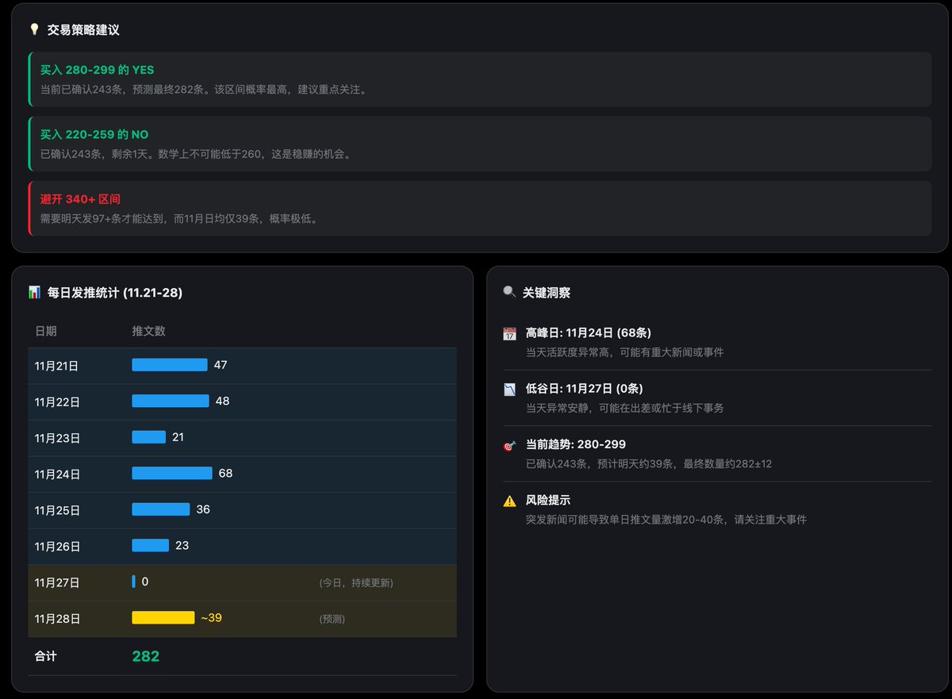
Task: Click the value 21 in the table
Action: 178,437
